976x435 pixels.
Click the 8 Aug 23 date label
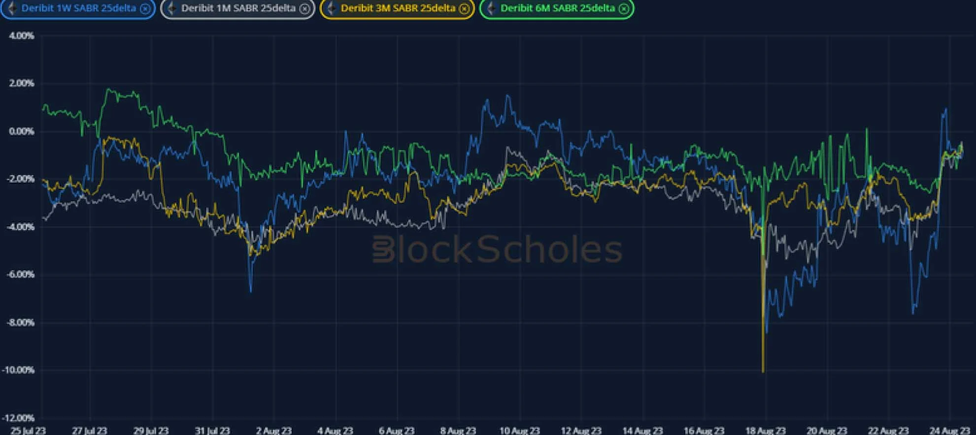point(458,431)
